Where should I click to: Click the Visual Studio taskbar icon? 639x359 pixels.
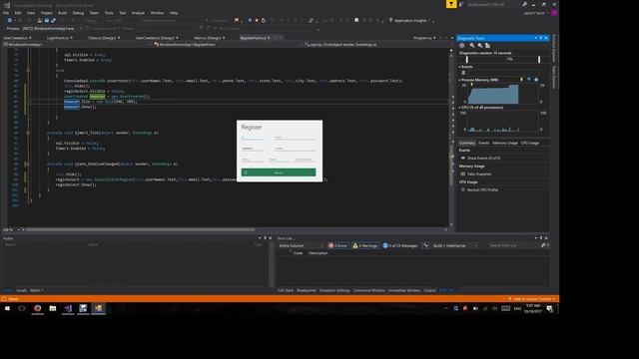tap(68, 308)
